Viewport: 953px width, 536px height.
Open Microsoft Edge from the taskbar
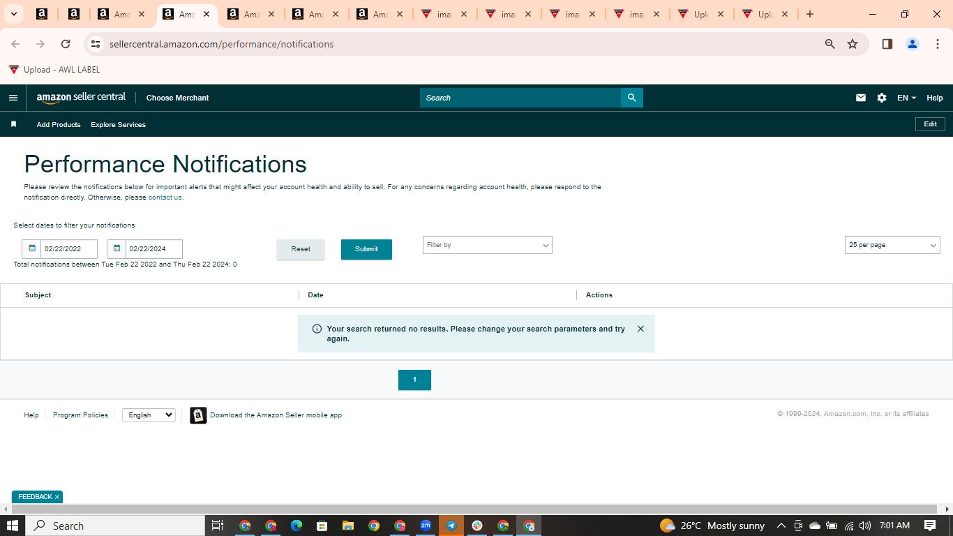[x=297, y=526]
